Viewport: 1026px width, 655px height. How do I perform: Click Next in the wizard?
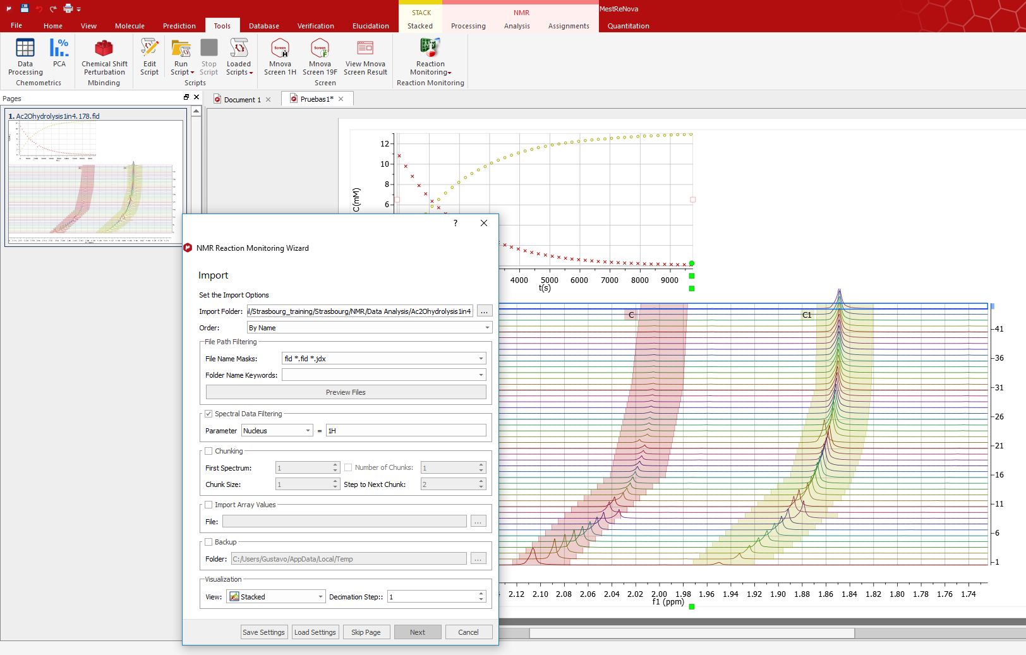[x=418, y=632]
